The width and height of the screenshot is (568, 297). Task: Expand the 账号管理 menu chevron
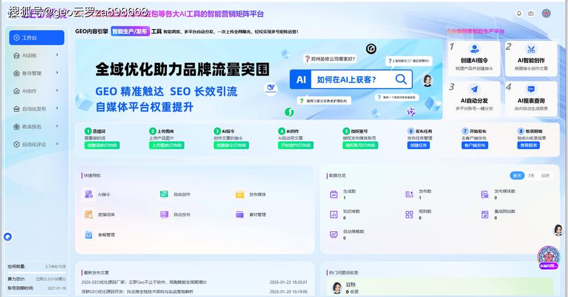coord(57,73)
